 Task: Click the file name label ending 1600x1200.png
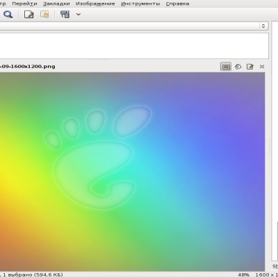click(x=28, y=67)
